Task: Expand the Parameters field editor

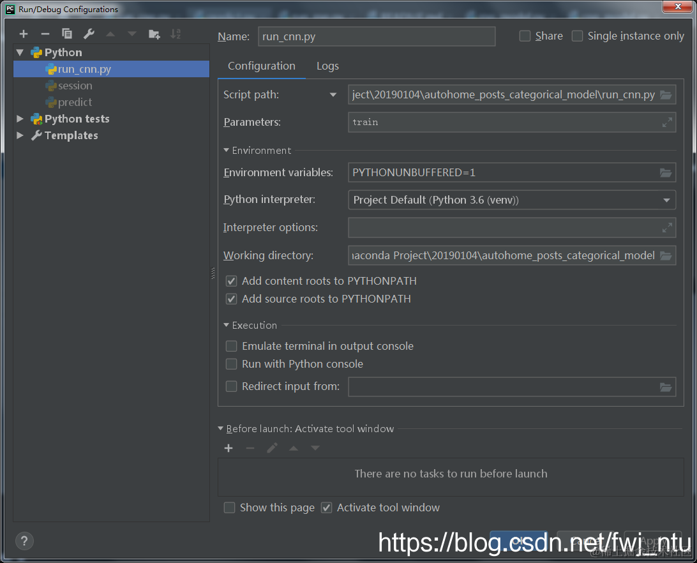Action: [x=667, y=123]
